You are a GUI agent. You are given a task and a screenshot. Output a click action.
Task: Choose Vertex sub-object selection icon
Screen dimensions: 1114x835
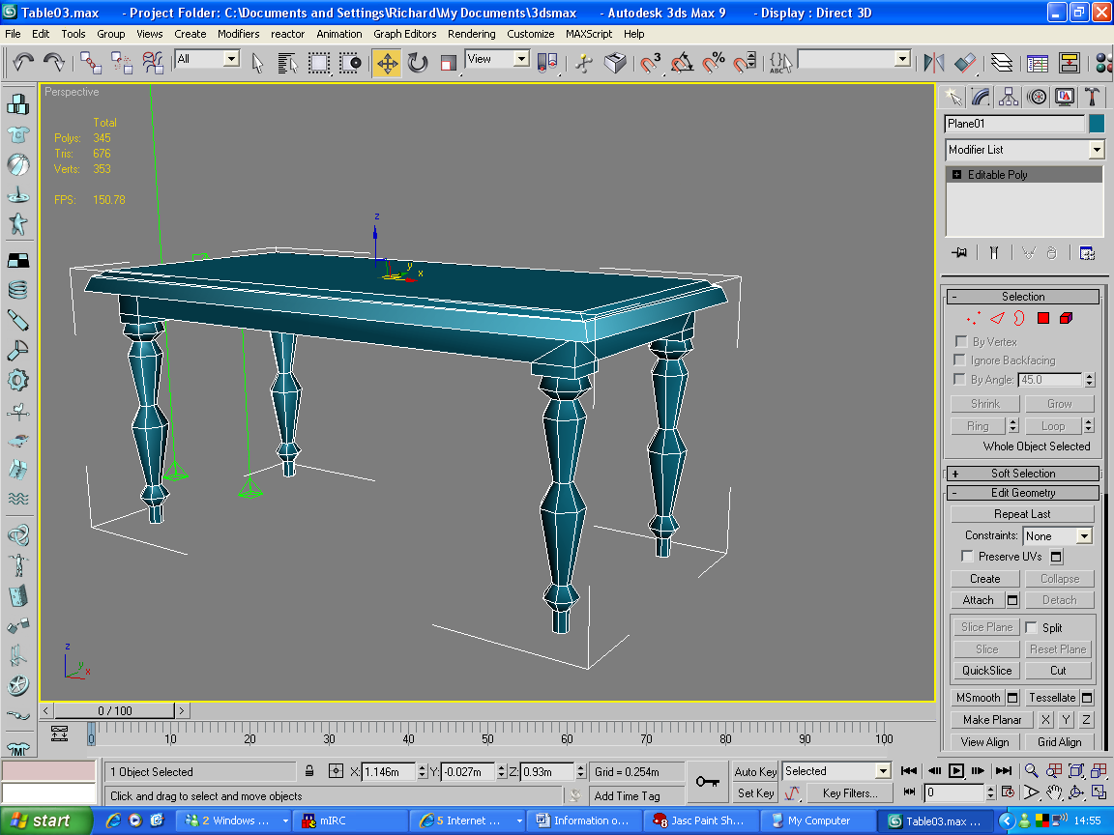pyautogui.click(x=974, y=318)
